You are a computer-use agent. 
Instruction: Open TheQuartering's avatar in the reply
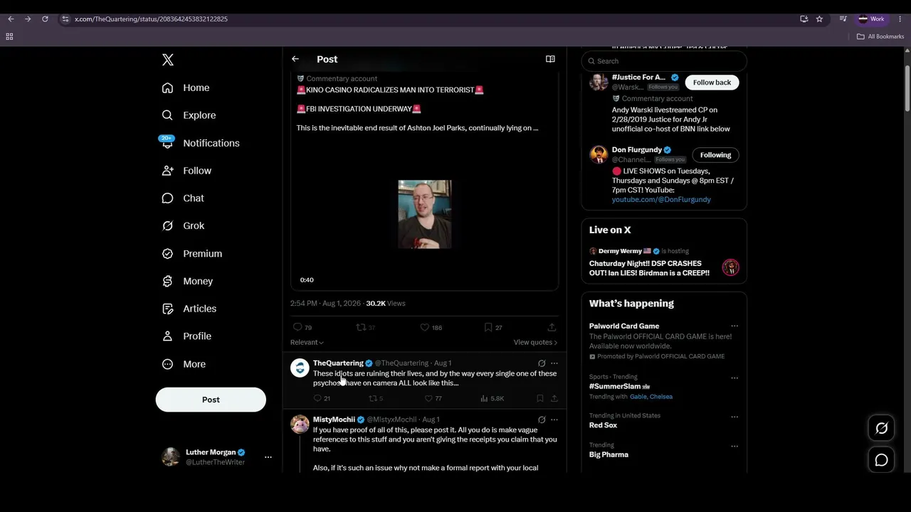(x=300, y=367)
